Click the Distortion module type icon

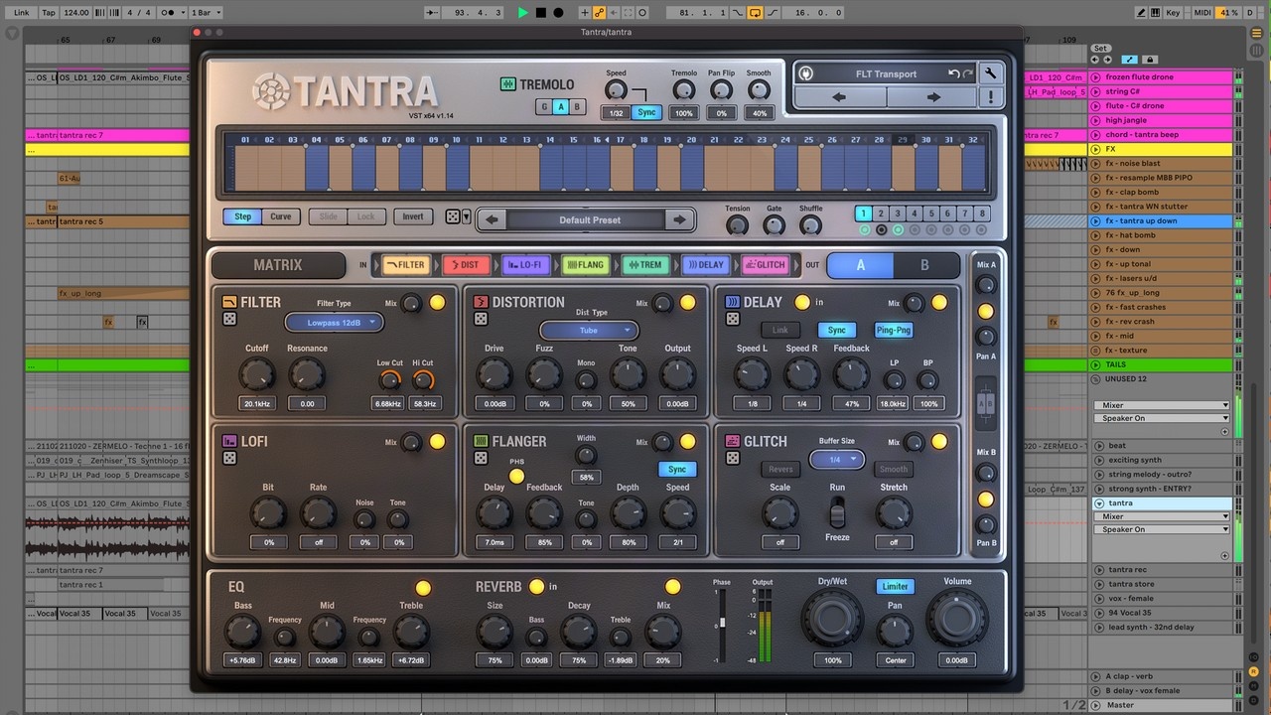(x=481, y=302)
